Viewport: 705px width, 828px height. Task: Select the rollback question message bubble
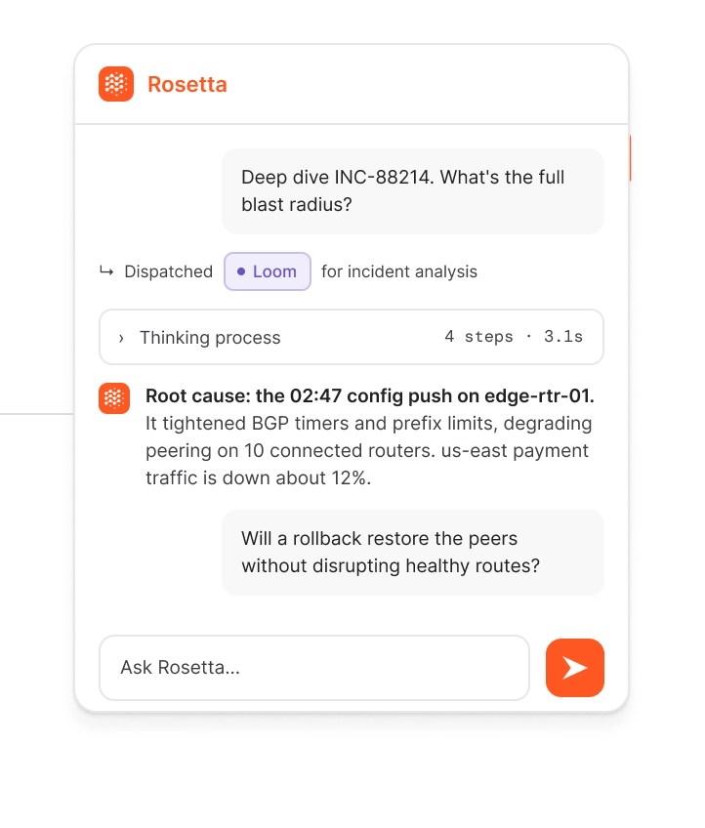click(x=412, y=553)
